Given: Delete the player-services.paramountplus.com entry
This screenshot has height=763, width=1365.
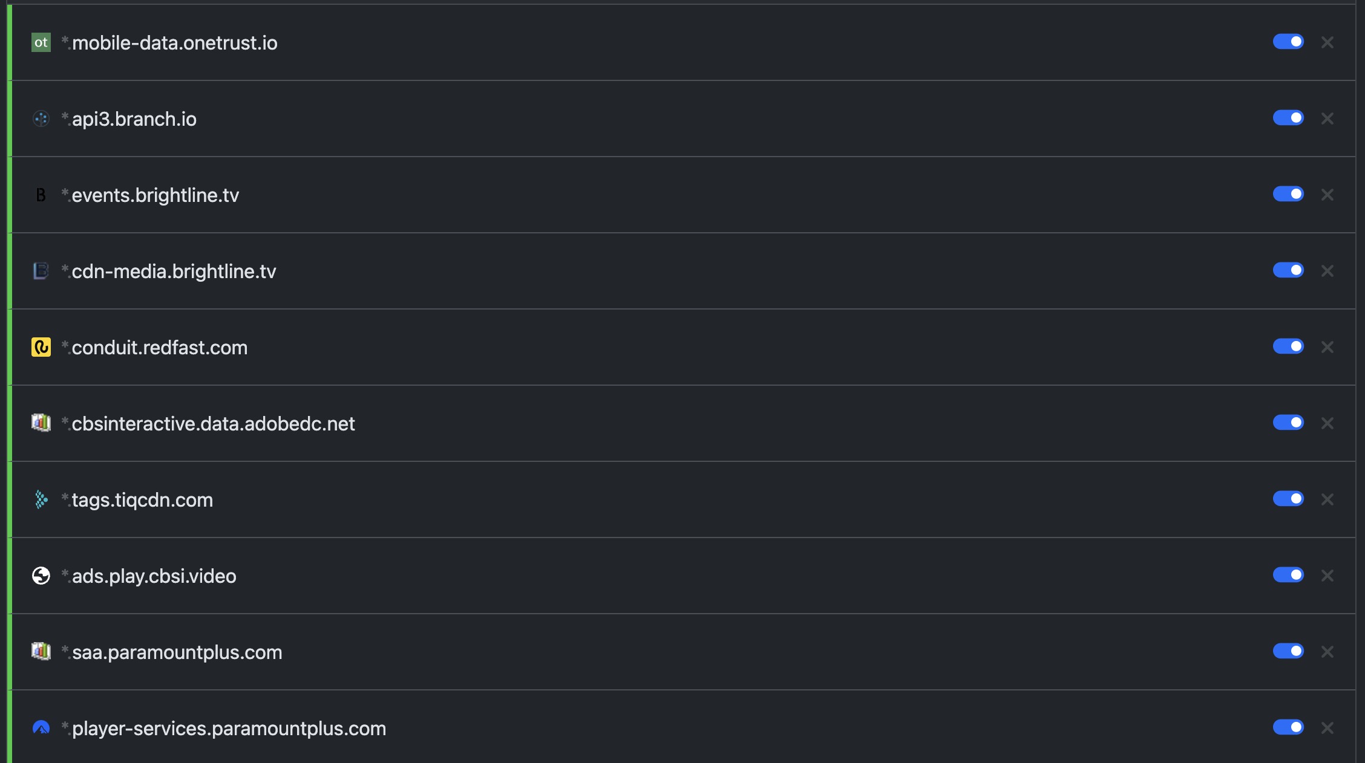Looking at the screenshot, I should point(1327,728).
